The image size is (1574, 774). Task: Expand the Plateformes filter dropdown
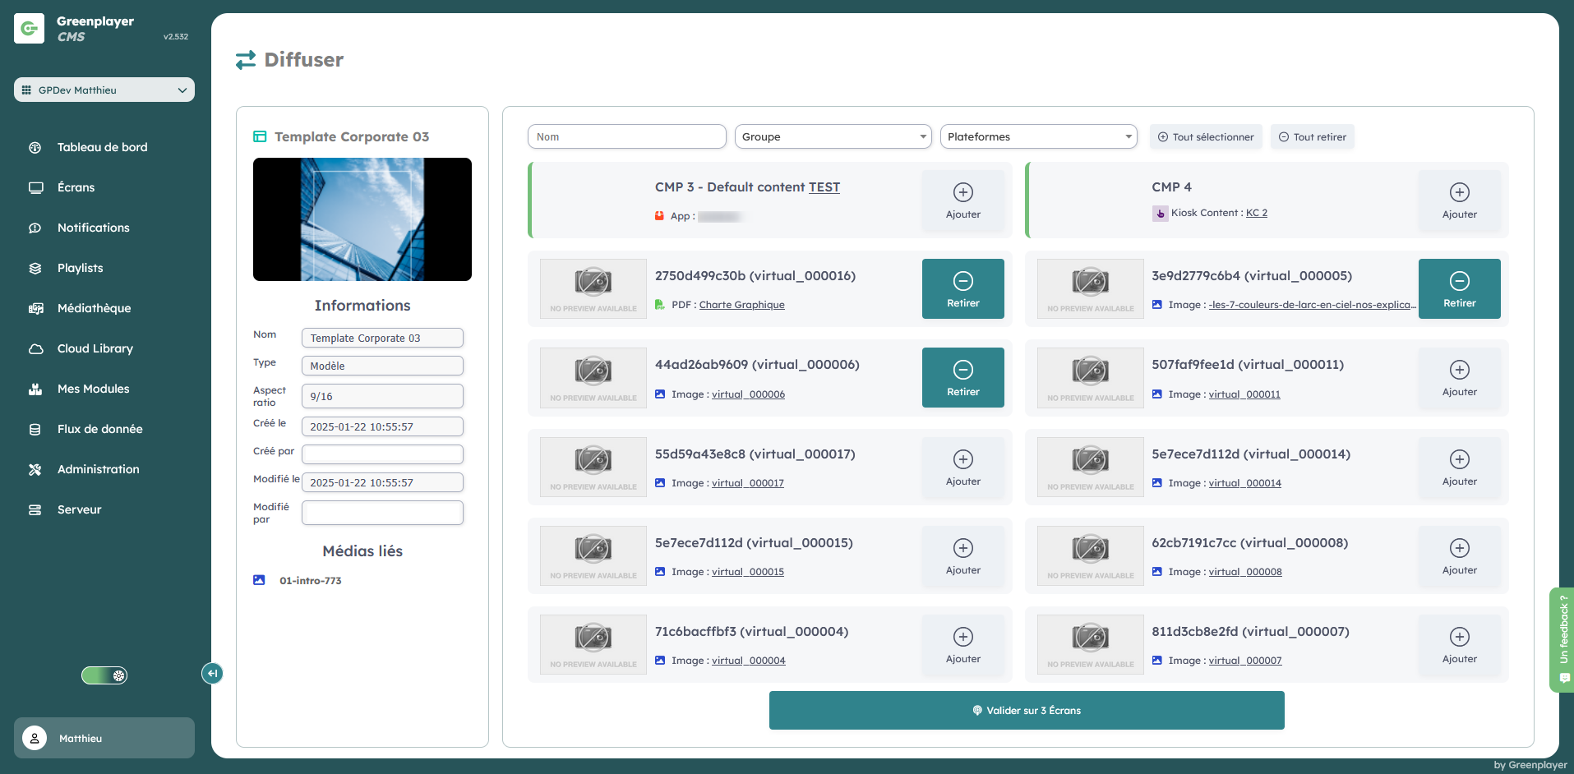[1038, 137]
